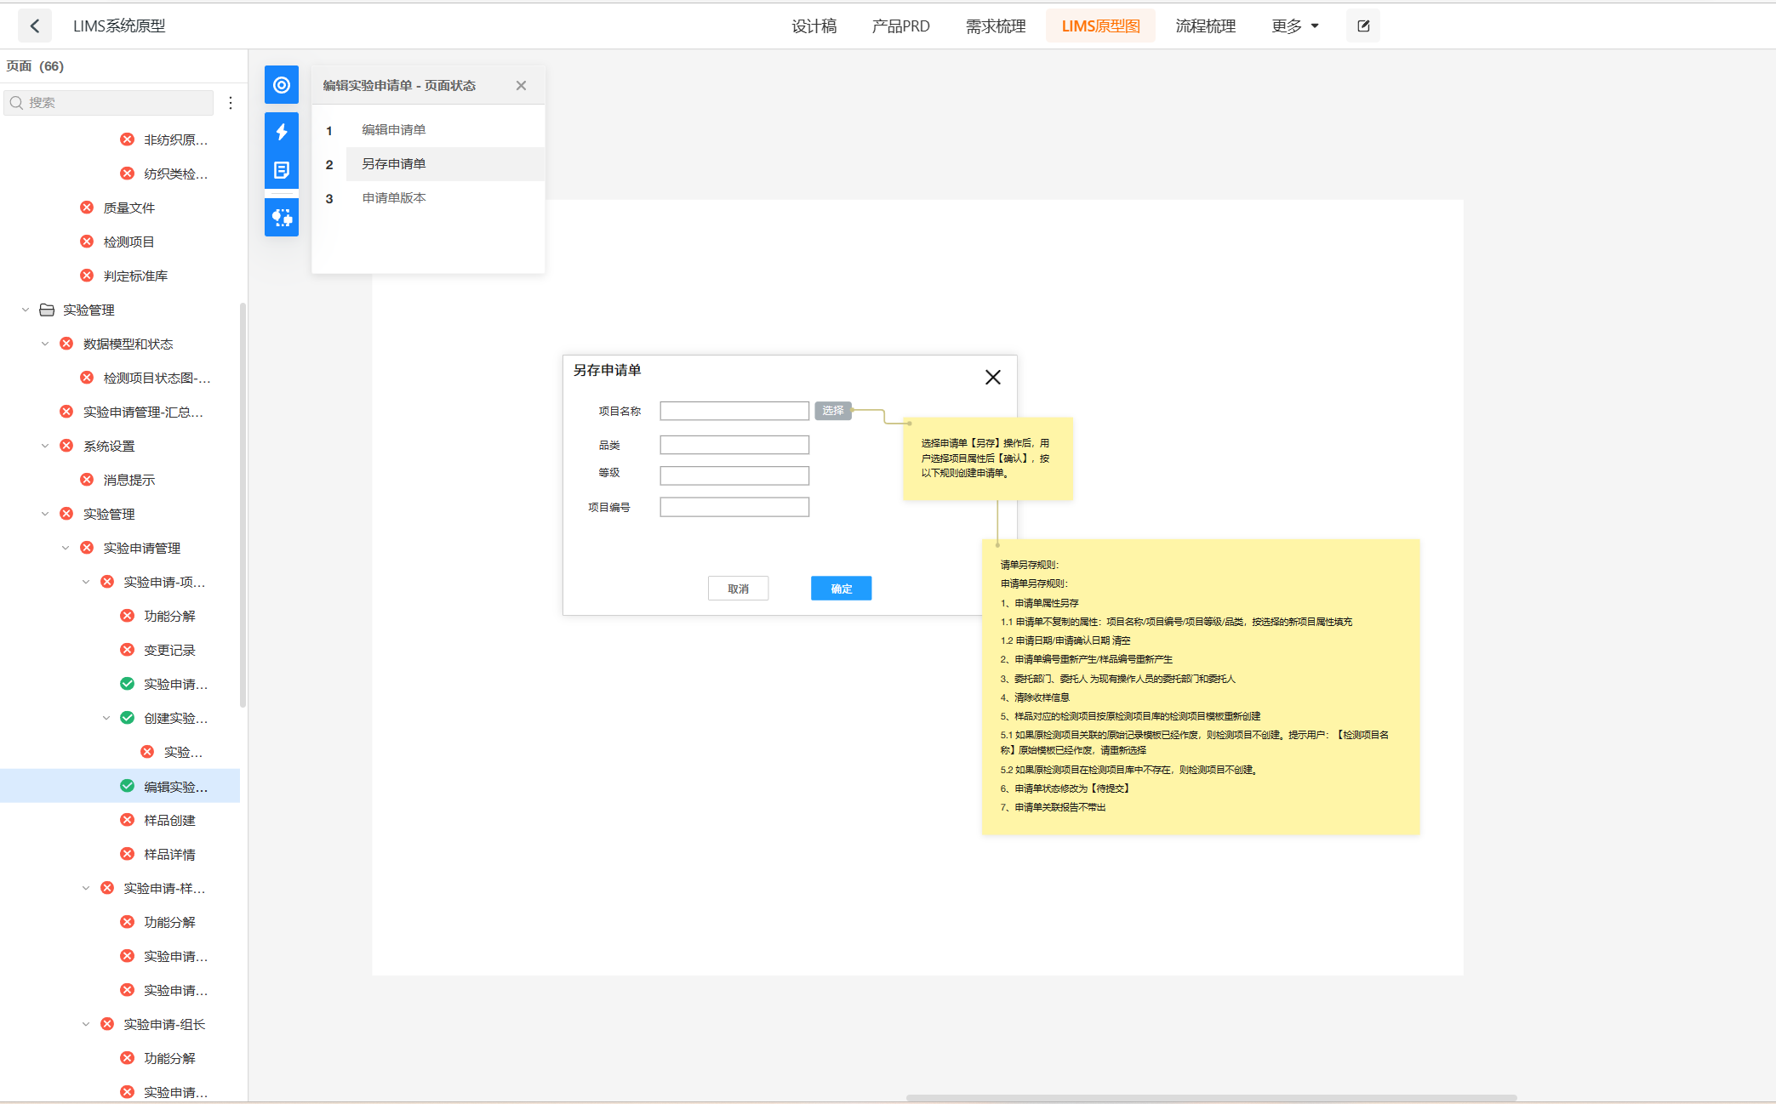Screen dimensions: 1776x1104
Task: Close the 另存申请单 dialog with the X
Action: pos(992,377)
